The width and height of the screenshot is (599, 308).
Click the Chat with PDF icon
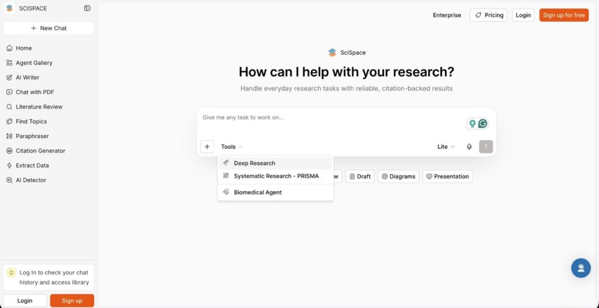(9, 92)
